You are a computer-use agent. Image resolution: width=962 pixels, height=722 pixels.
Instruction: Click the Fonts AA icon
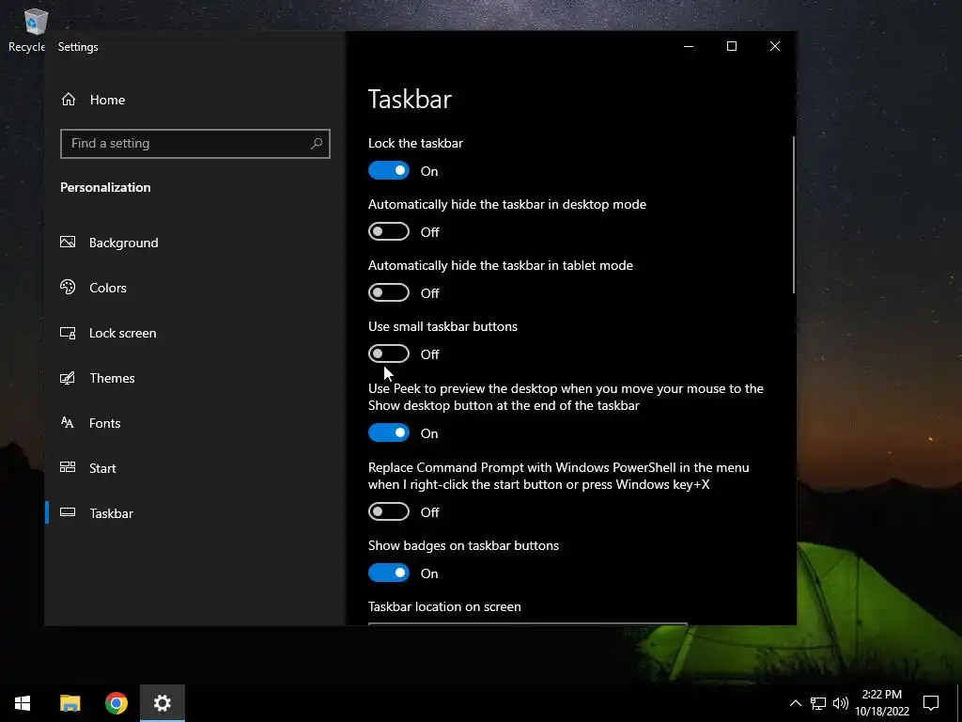(68, 422)
